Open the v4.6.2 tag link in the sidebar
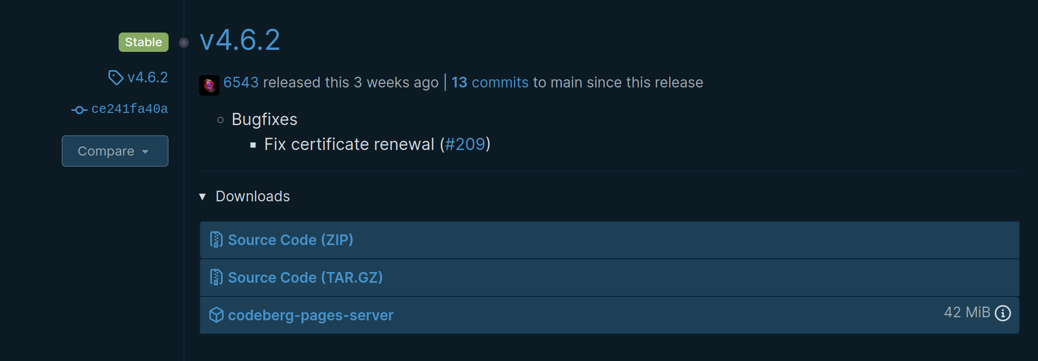 point(148,77)
